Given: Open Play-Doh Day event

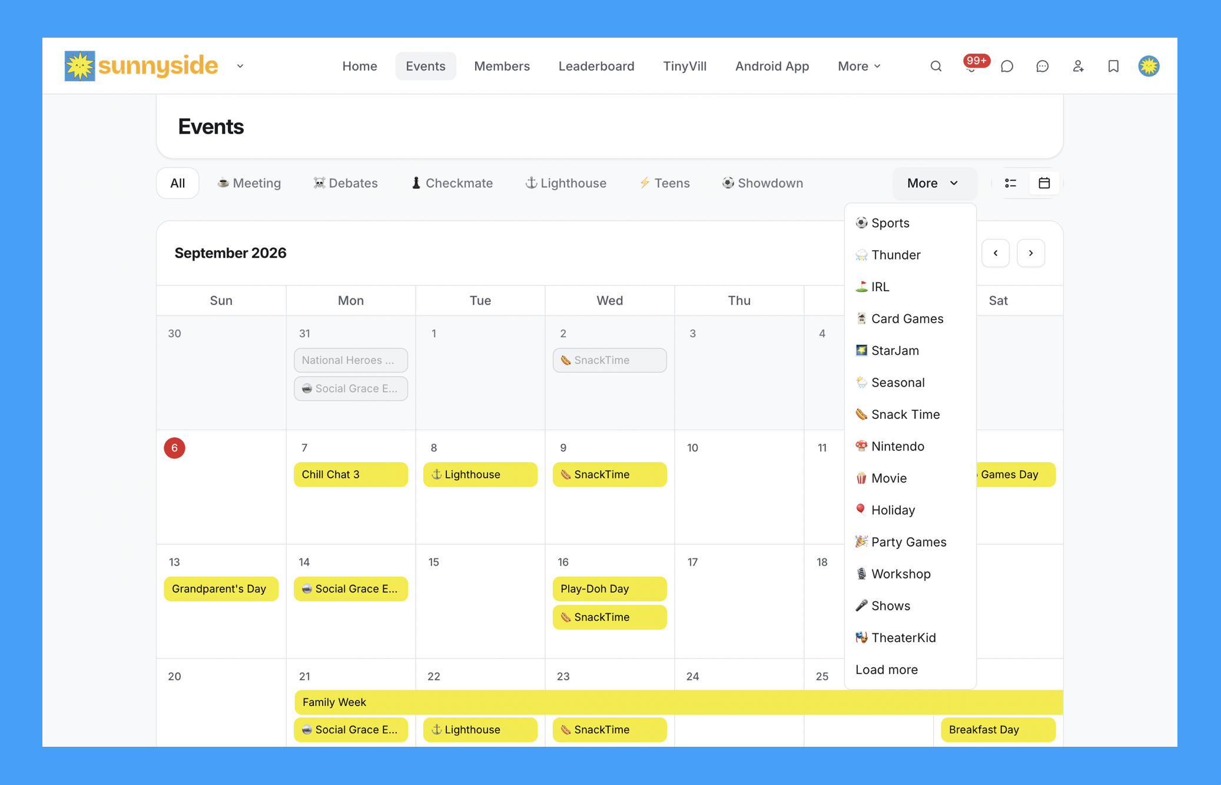Looking at the screenshot, I should 610,588.
